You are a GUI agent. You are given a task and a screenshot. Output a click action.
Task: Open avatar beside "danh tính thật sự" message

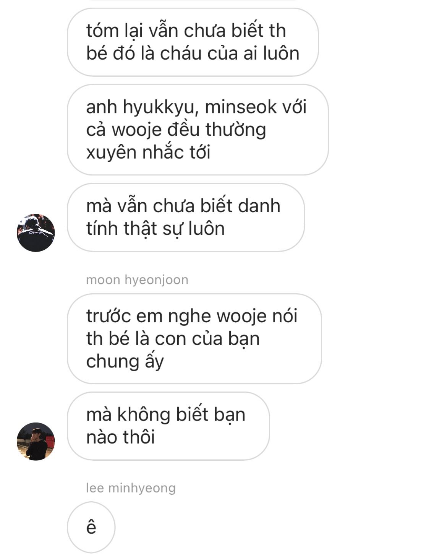click(x=36, y=232)
